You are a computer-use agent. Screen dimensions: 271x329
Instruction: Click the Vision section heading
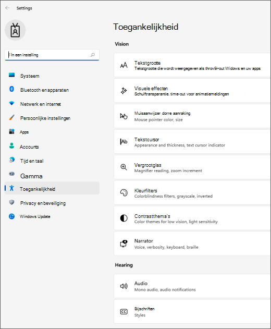(121, 44)
